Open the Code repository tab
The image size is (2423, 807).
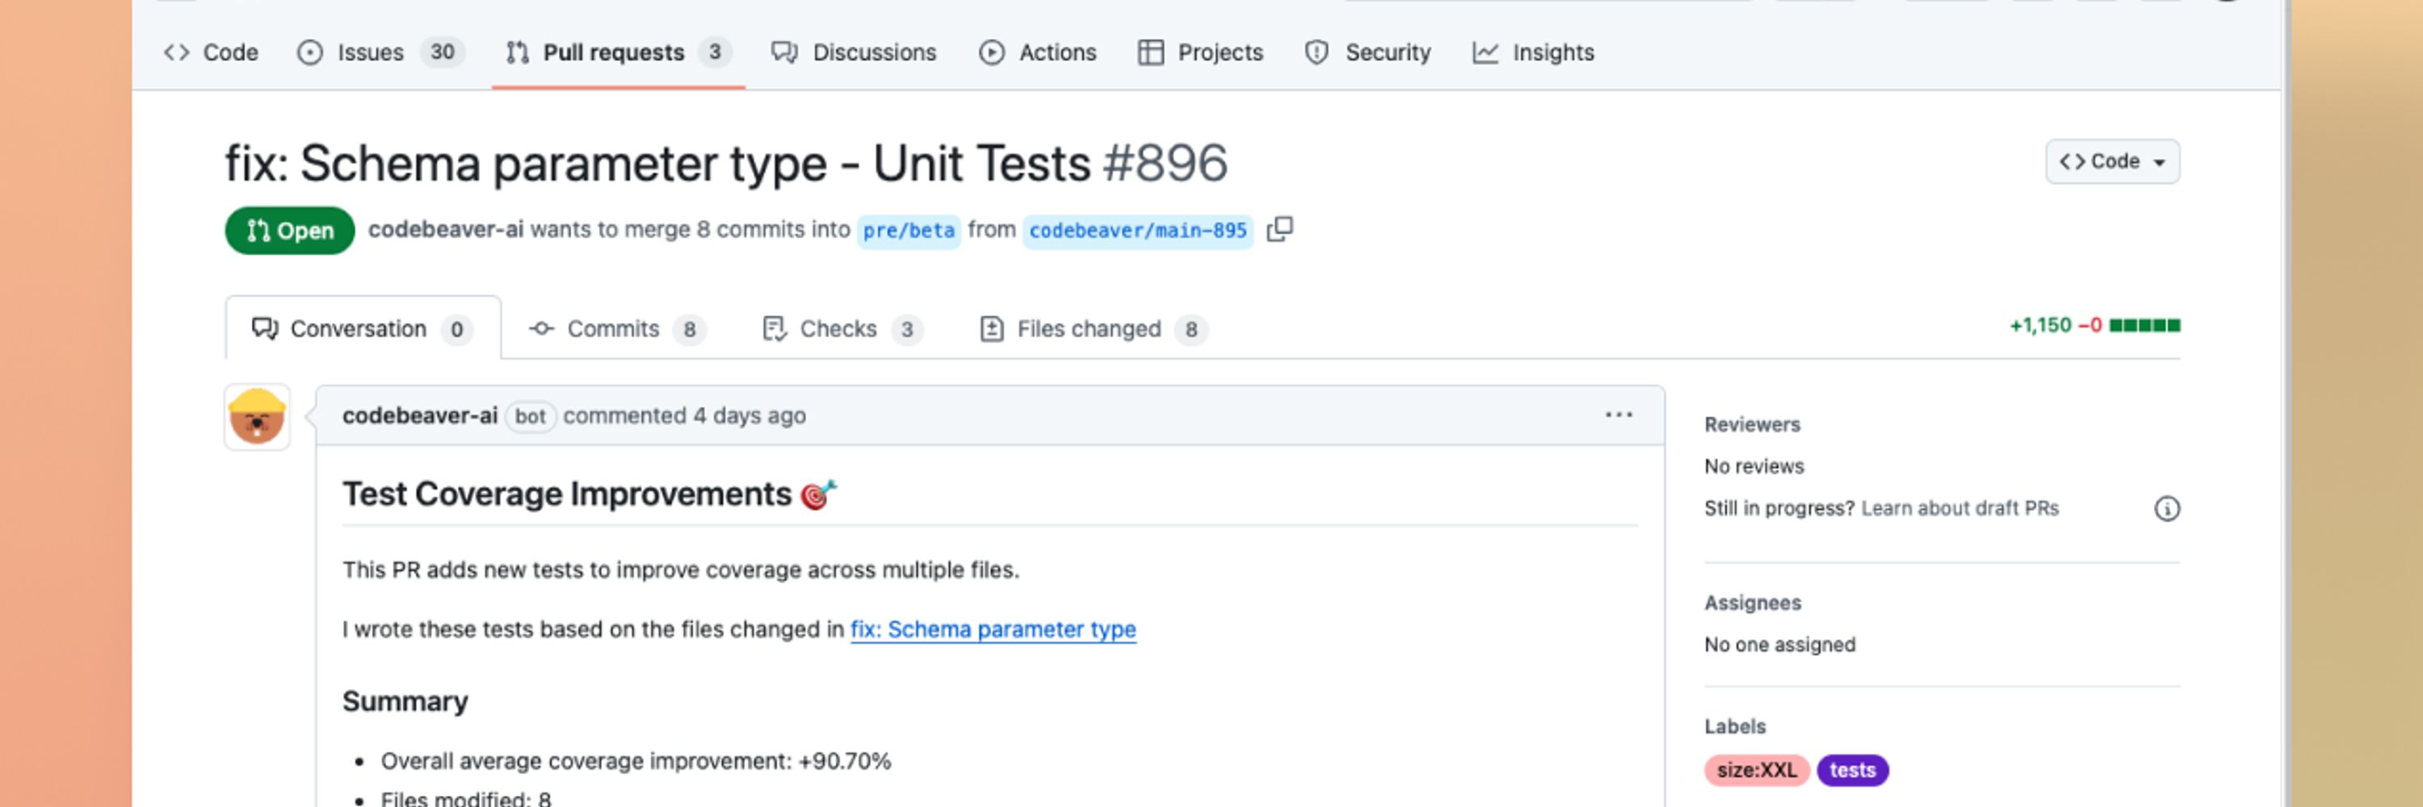(x=211, y=52)
